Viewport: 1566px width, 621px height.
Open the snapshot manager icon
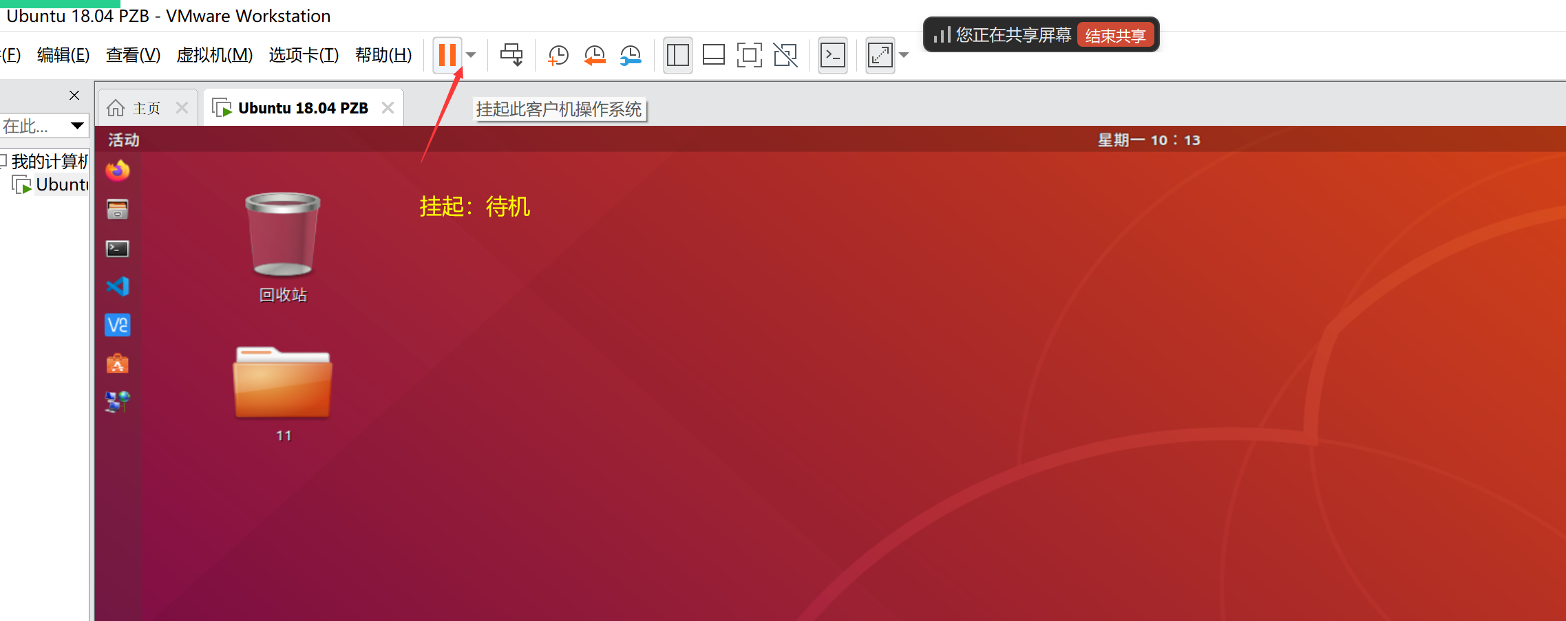pyautogui.click(x=631, y=55)
